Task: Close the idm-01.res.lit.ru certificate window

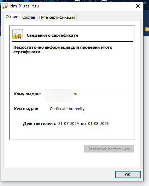Action: 138,6
